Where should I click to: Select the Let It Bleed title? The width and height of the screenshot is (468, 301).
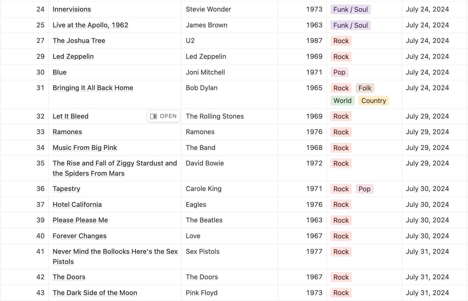tap(70, 116)
